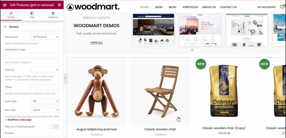Open the wishlist heart icon
This screenshot has width=286, height=138.
click(282, 7)
